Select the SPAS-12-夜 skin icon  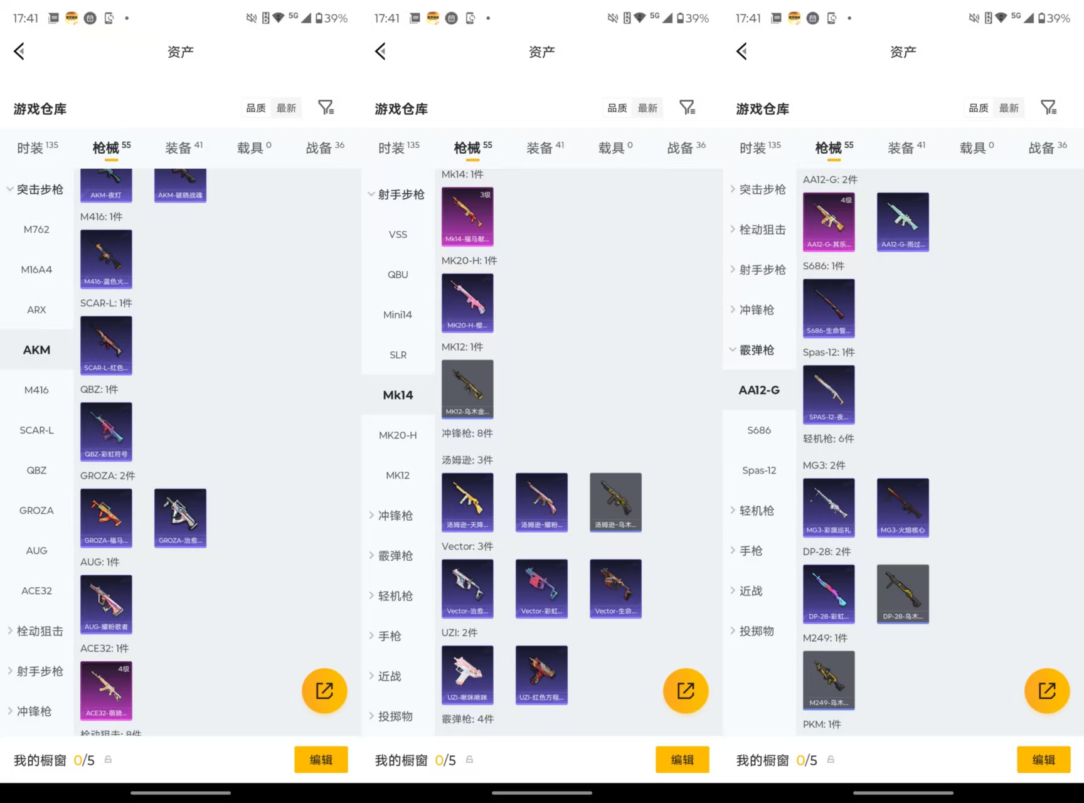[829, 395]
